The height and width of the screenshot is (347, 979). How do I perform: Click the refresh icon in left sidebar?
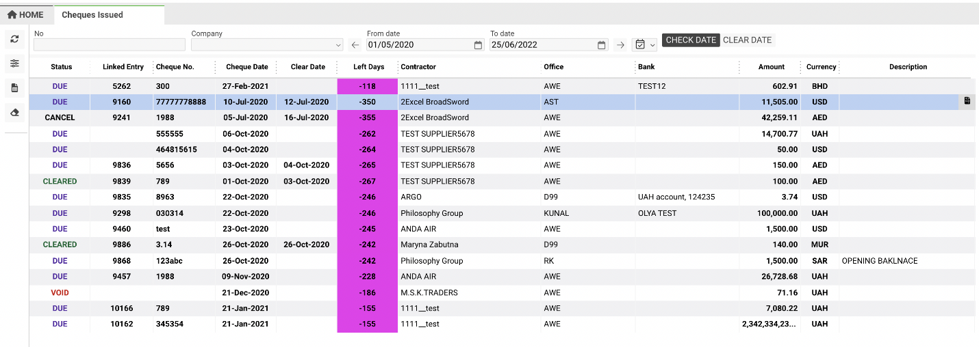(14, 40)
